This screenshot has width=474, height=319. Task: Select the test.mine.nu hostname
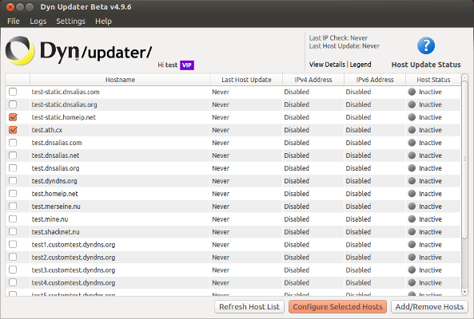50,219
